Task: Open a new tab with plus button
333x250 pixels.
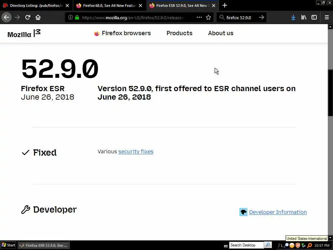Action: (224, 5)
